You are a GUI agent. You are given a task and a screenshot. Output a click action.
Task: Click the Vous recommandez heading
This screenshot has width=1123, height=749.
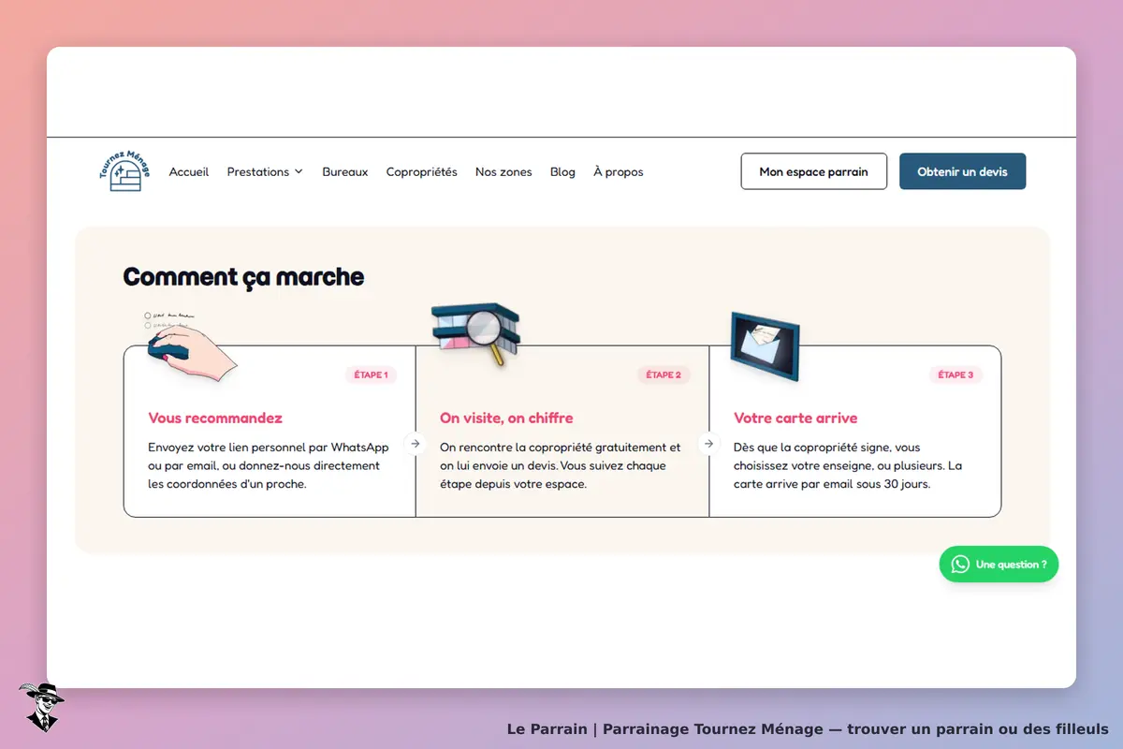(x=215, y=418)
